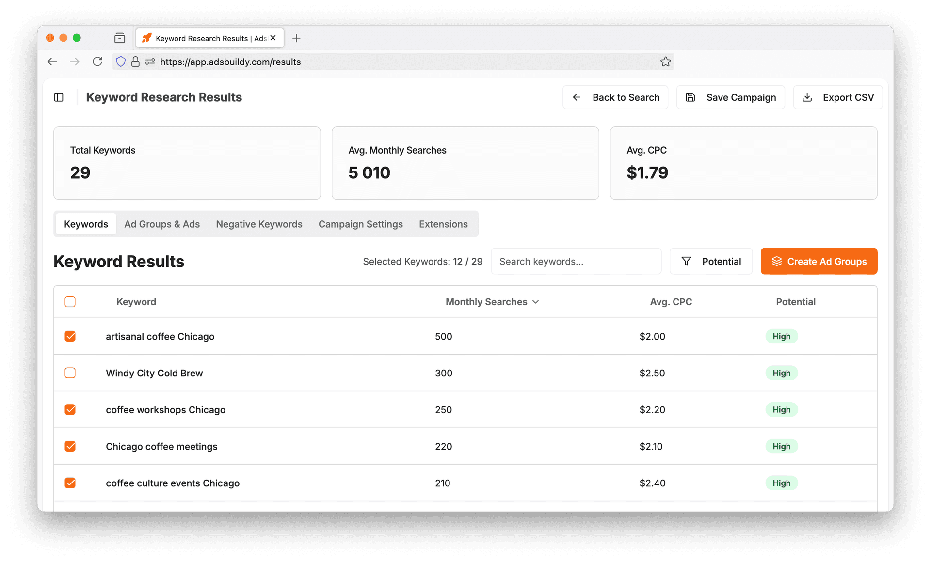Image resolution: width=931 pixels, height=561 pixels.
Task: Toggle the sidebar panel icon
Action: (59, 97)
